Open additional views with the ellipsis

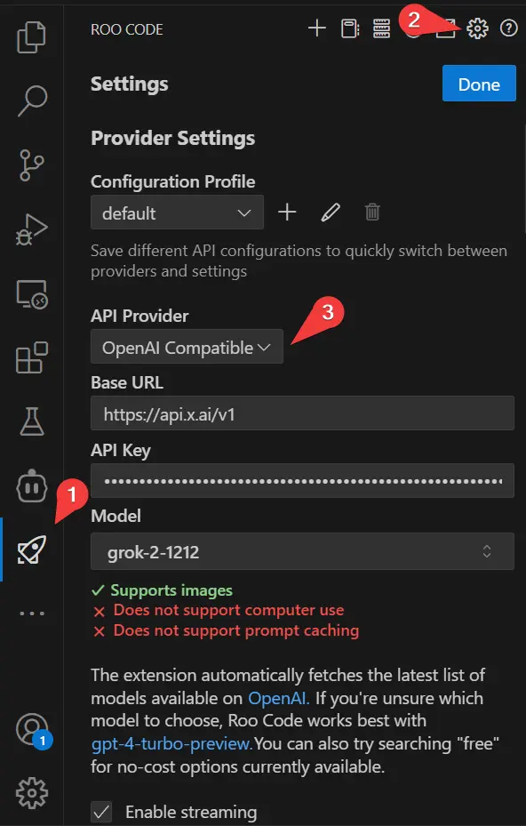(x=32, y=613)
